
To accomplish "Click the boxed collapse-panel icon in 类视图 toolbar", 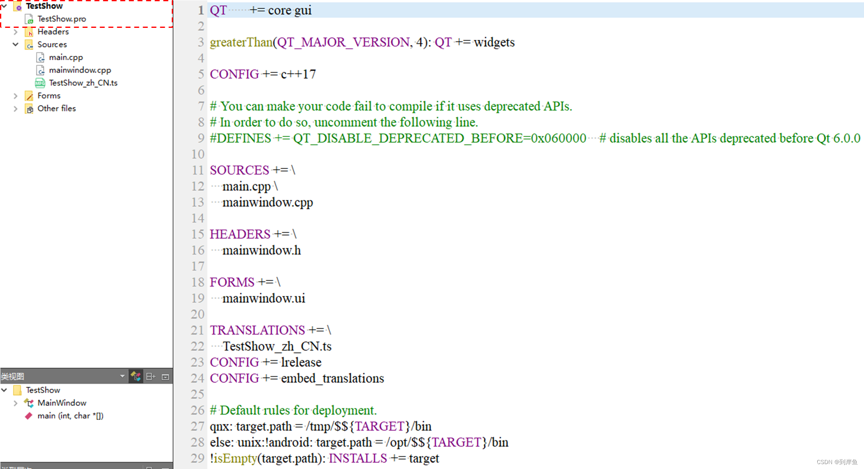I will point(165,376).
